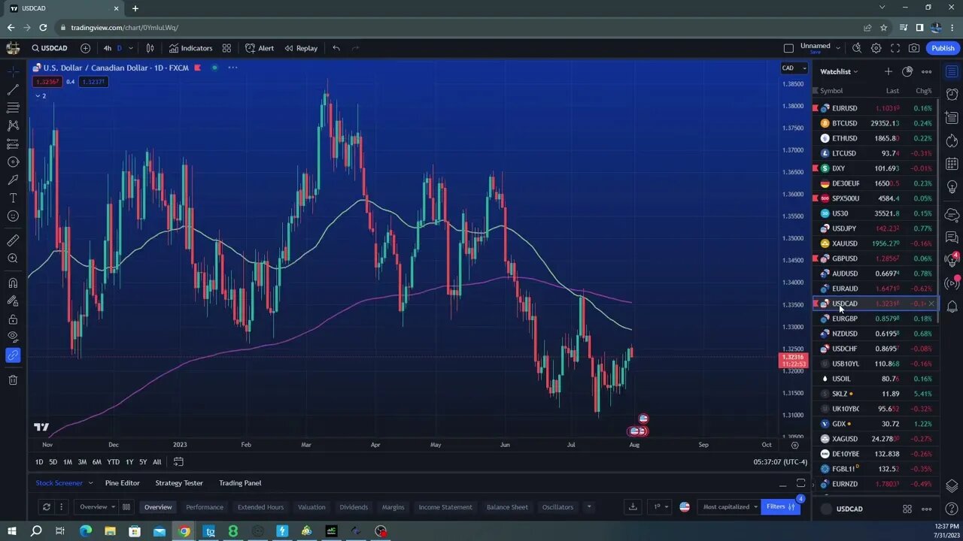Open chart settings gear
This screenshot has width=963, height=541.
point(876,48)
